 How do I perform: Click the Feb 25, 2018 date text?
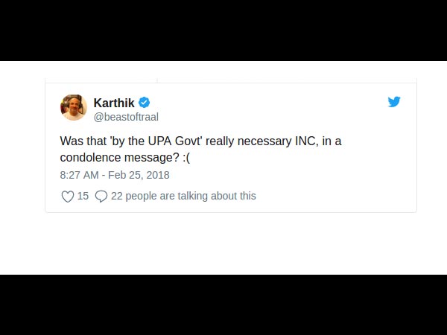click(139, 175)
